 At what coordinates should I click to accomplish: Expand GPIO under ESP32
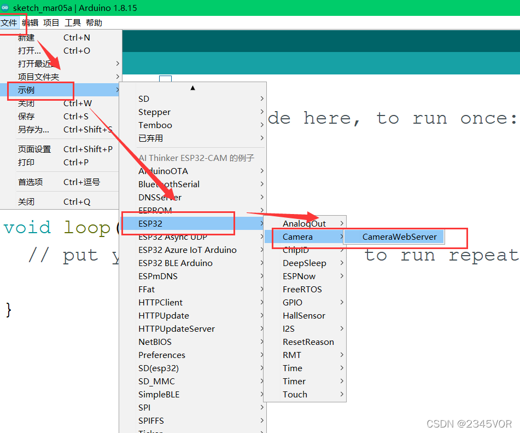coord(305,302)
